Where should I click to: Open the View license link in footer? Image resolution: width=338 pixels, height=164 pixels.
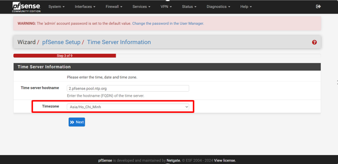tap(225, 160)
